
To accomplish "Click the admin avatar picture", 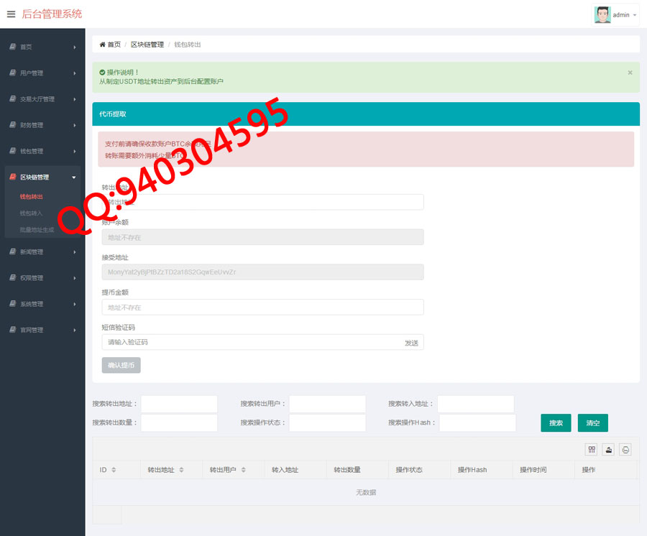I will click(x=602, y=14).
